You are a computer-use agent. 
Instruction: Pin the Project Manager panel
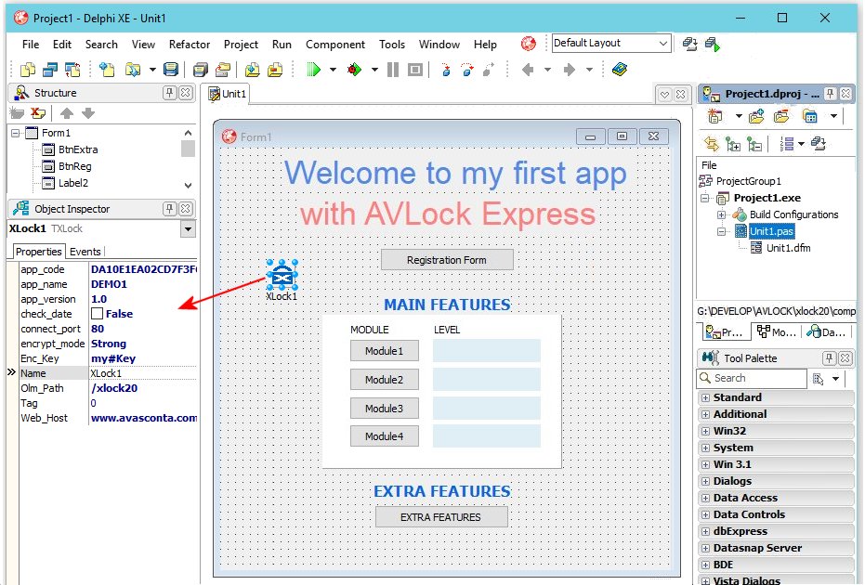[x=830, y=94]
